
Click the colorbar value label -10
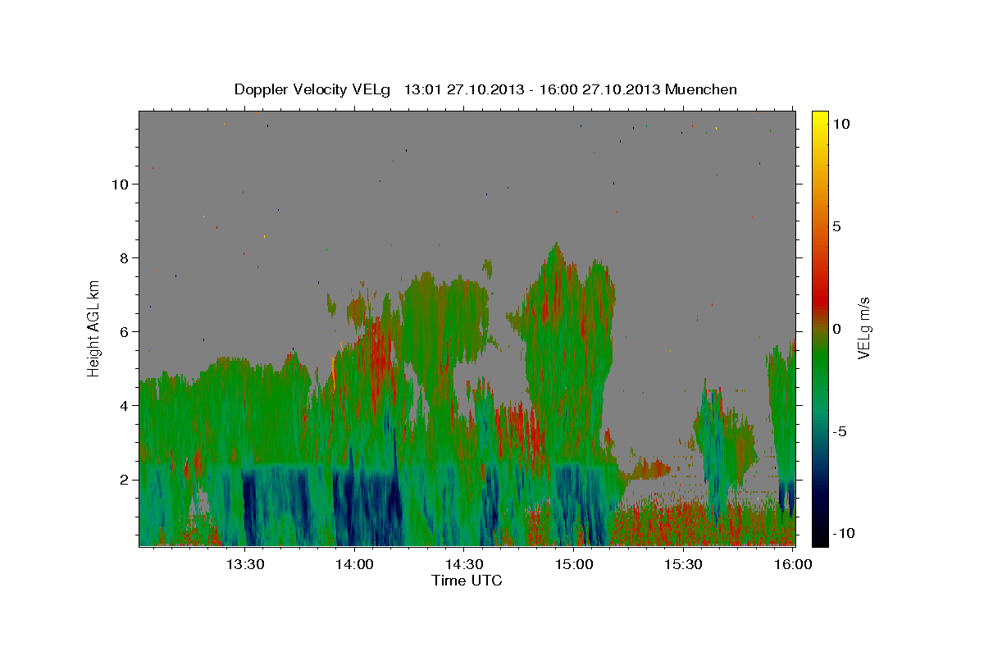tap(843, 534)
